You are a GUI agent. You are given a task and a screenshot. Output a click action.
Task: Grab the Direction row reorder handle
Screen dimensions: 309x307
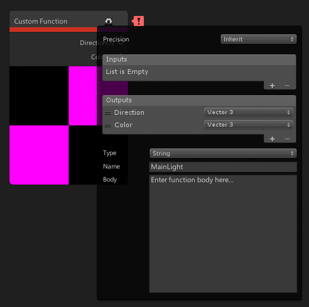point(108,113)
